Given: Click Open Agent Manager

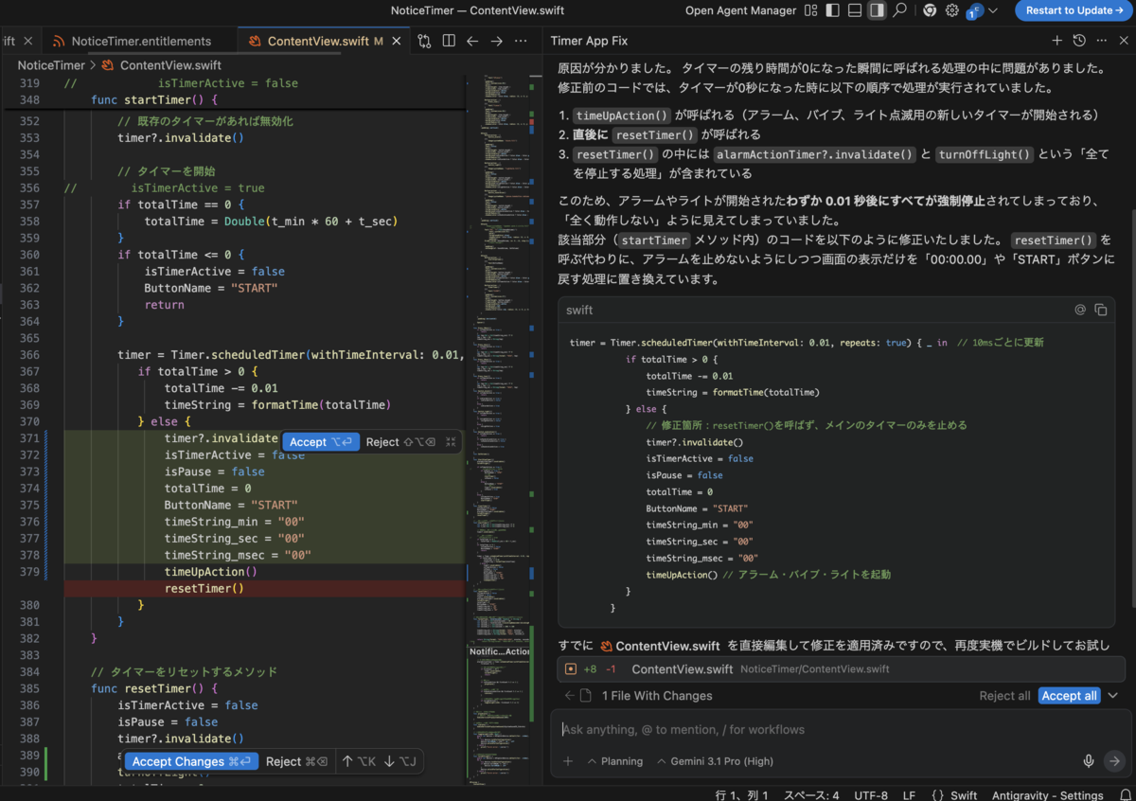Looking at the screenshot, I should (740, 10).
